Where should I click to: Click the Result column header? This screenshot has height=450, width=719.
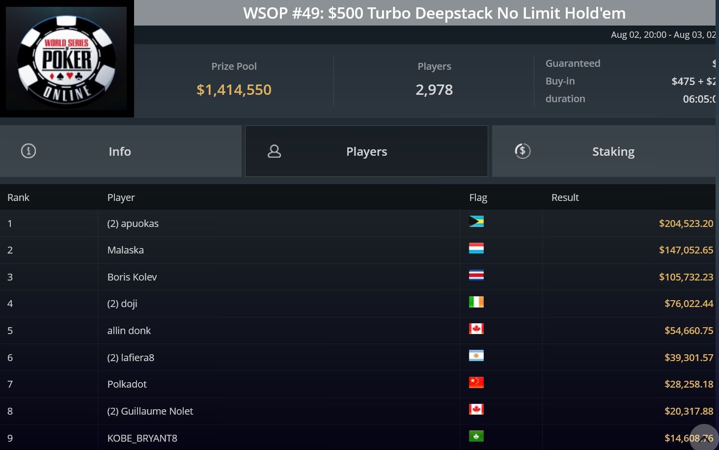565,197
